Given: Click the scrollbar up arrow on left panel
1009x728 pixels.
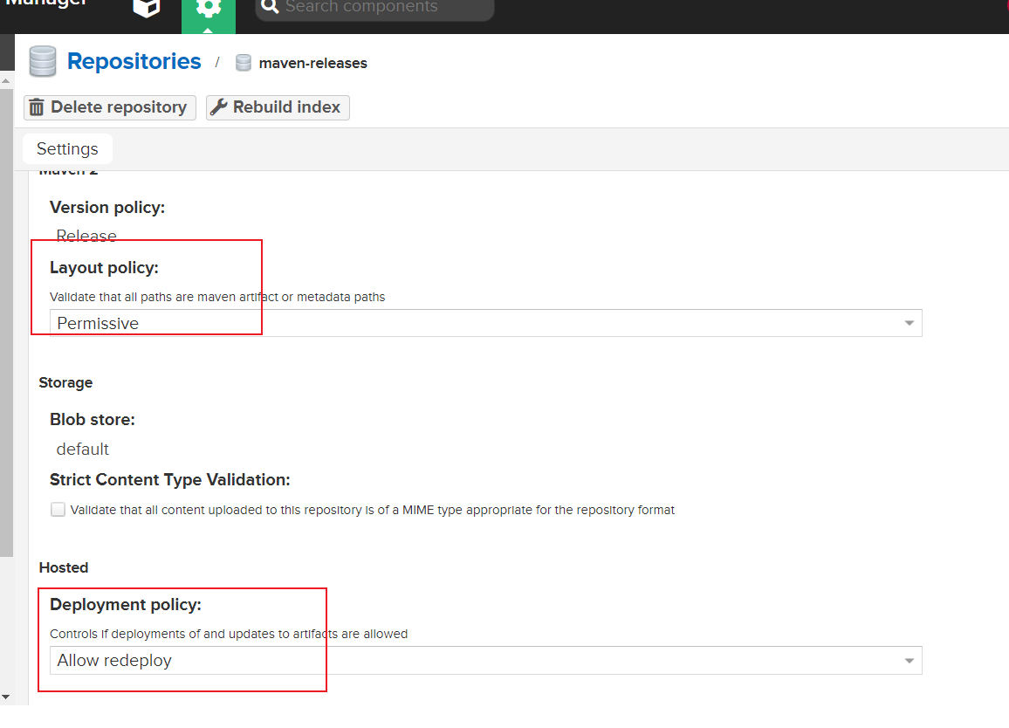Looking at the screenshot, I should 6,81.
